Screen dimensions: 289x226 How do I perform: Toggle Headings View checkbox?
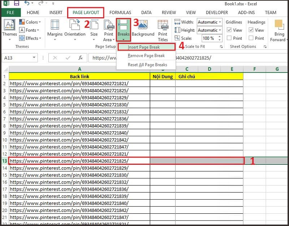[x=251, y=30]
